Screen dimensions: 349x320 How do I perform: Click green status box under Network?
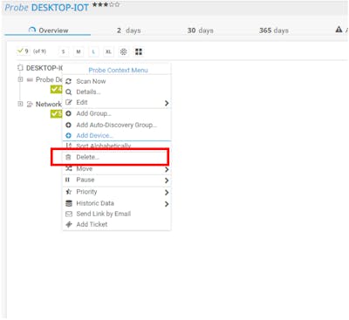pyautogui.click(x=57, y=113)
